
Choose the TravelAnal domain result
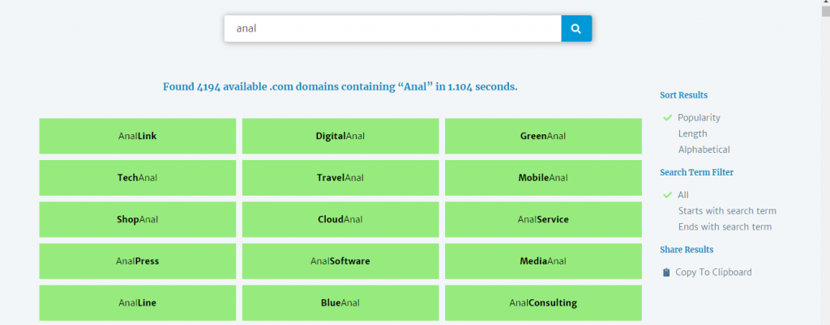(x=340, y=177)
